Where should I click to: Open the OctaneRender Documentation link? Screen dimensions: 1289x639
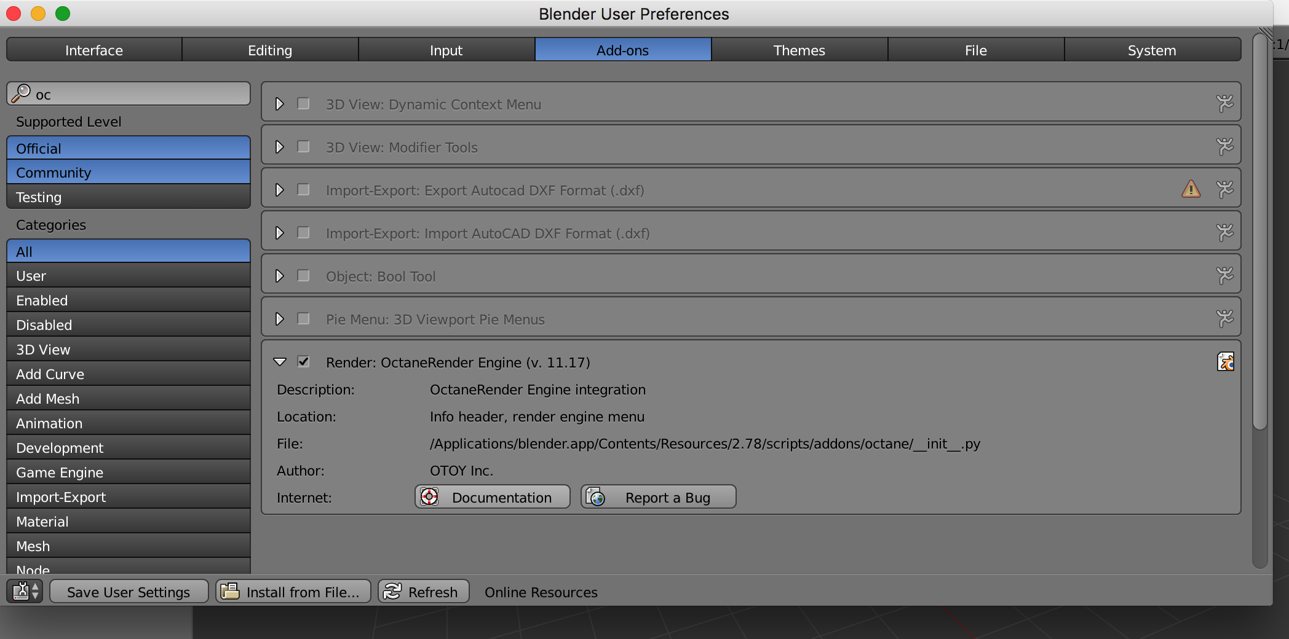(x=493, y=497)
